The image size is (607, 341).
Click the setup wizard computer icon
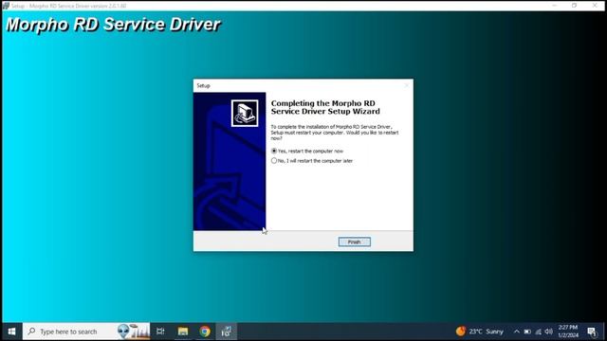pyautogui.click(x=245, y=114)
